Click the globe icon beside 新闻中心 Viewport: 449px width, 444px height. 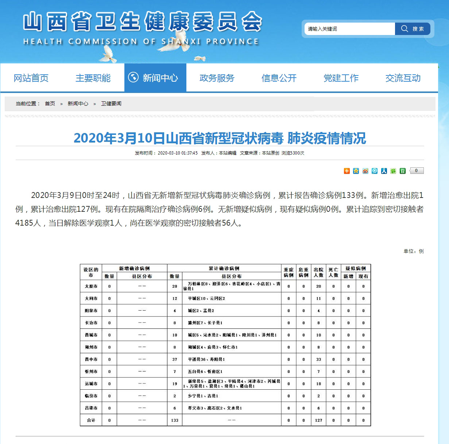click(133, 77)
